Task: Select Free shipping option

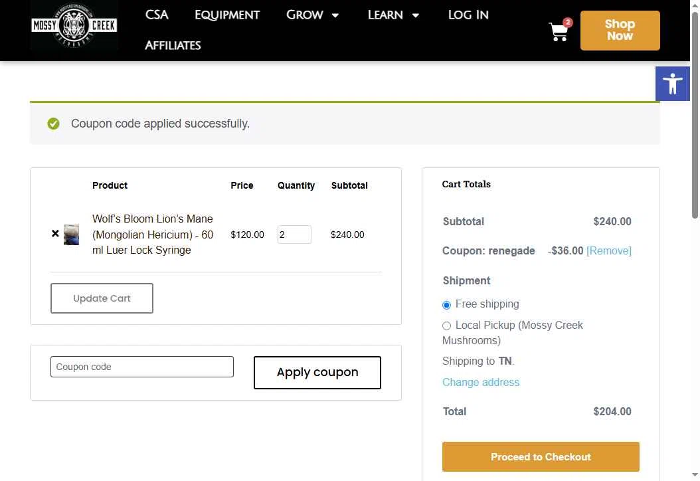Action: pyautogui.click(x=446, y=305)
